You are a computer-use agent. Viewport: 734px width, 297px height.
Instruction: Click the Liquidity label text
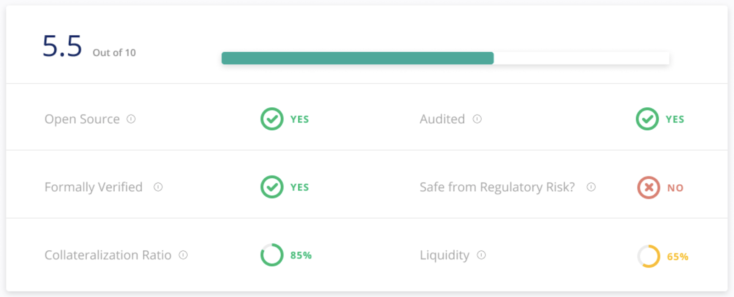click(445, 255)
